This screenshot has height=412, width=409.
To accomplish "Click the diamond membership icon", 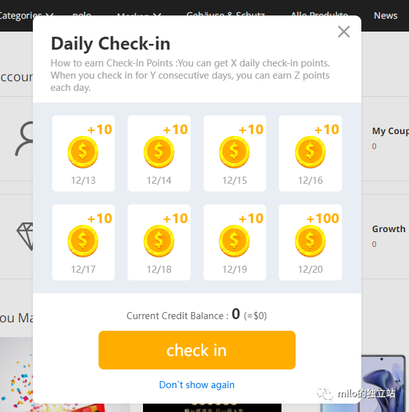I will (26, 237).
